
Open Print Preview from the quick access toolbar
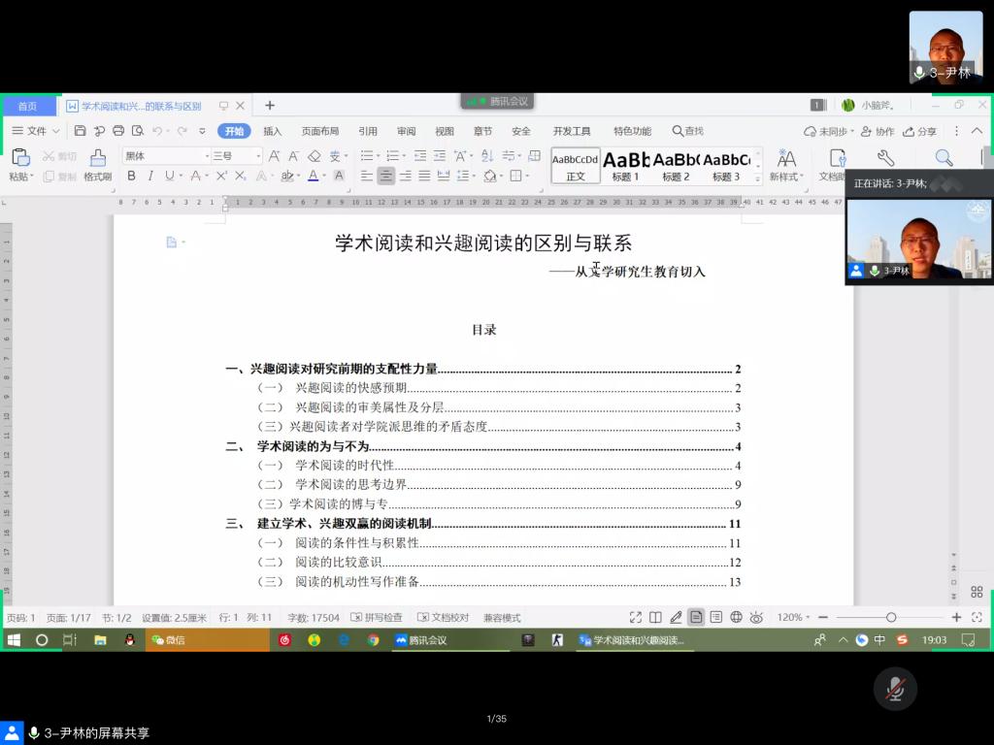coord(138,131)
